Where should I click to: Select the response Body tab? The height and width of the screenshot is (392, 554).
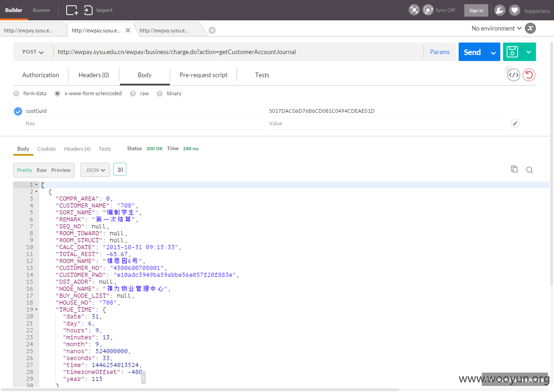coord(23,149)
